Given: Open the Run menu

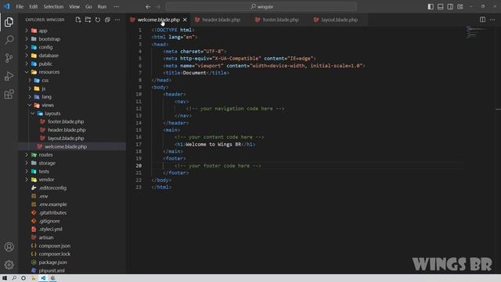Looking at the screenshot, I should click(102, 7).
